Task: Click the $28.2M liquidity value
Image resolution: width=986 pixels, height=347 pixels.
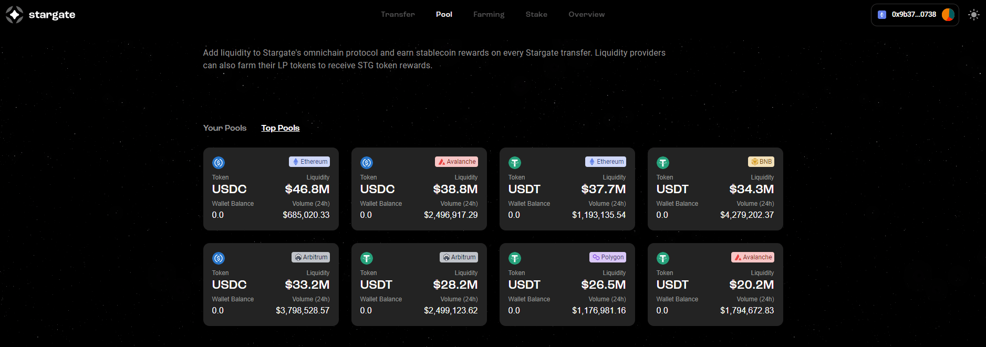Action: pyautogui.click(x=455, y=285)
